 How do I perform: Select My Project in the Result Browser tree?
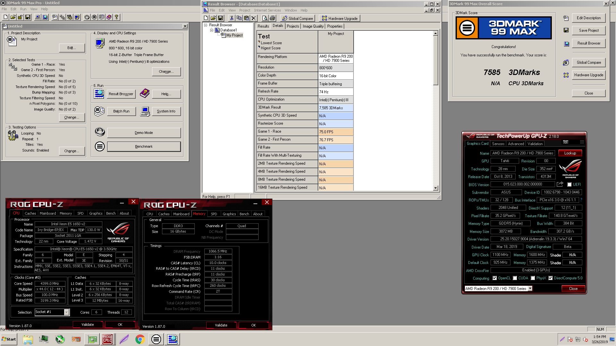(x=234, y=35)
